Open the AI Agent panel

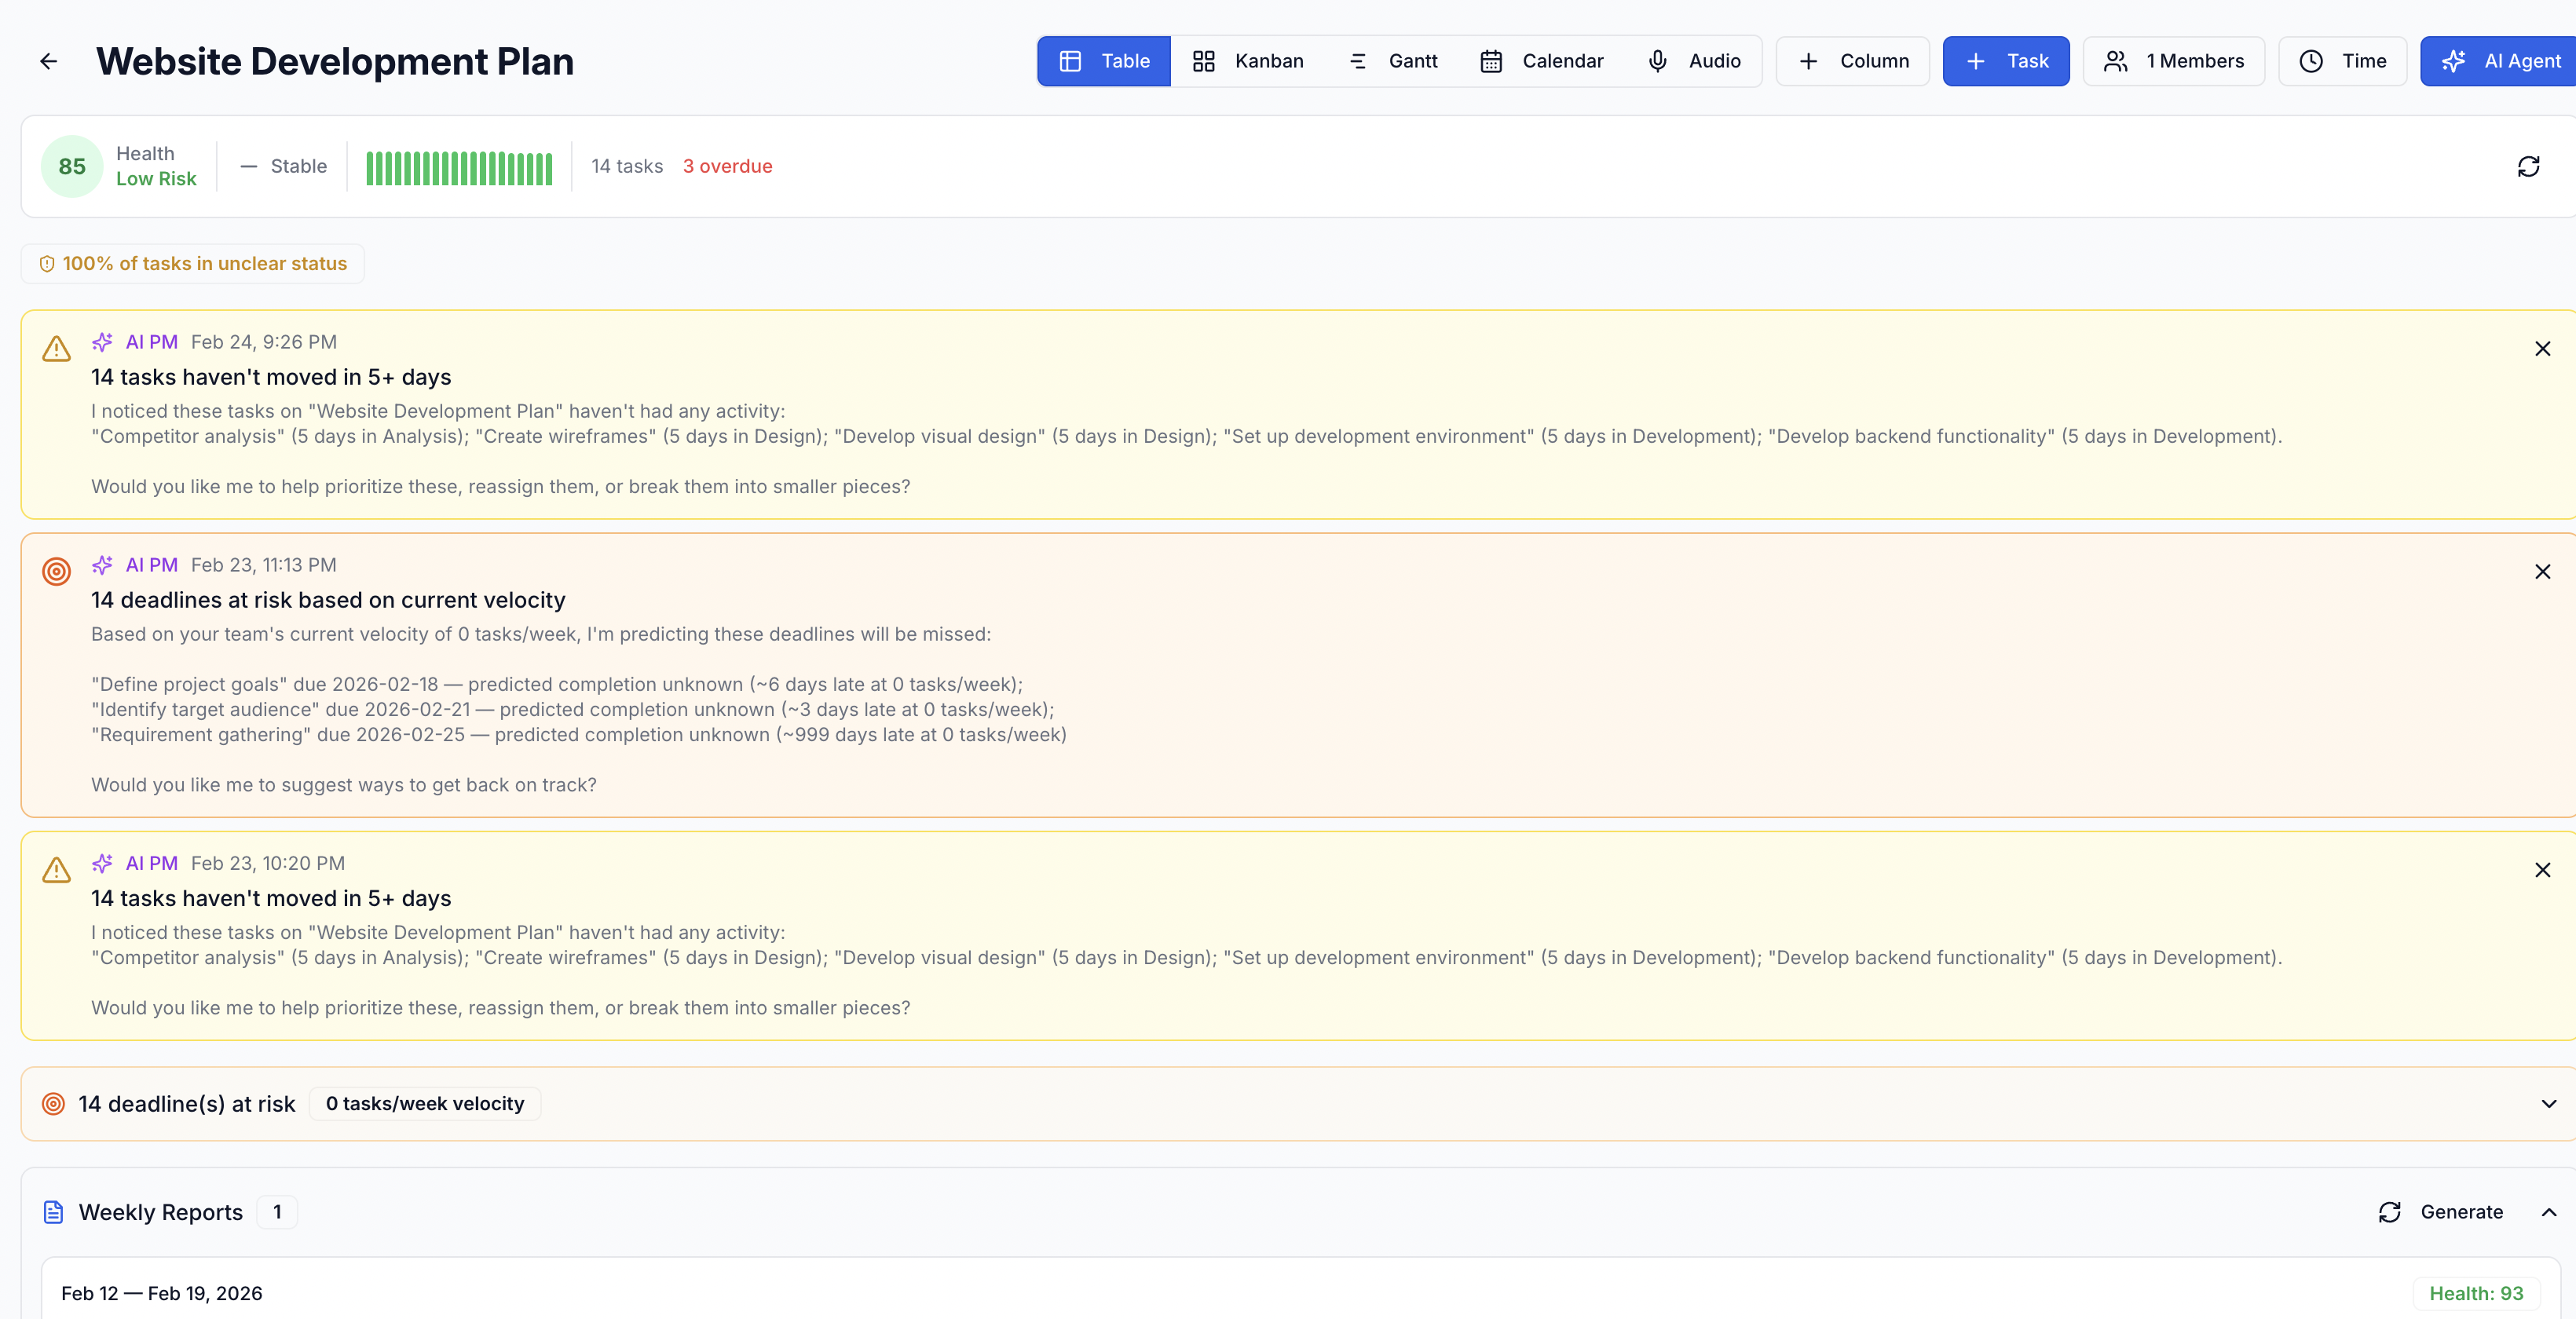click(x=2498, y=61)
